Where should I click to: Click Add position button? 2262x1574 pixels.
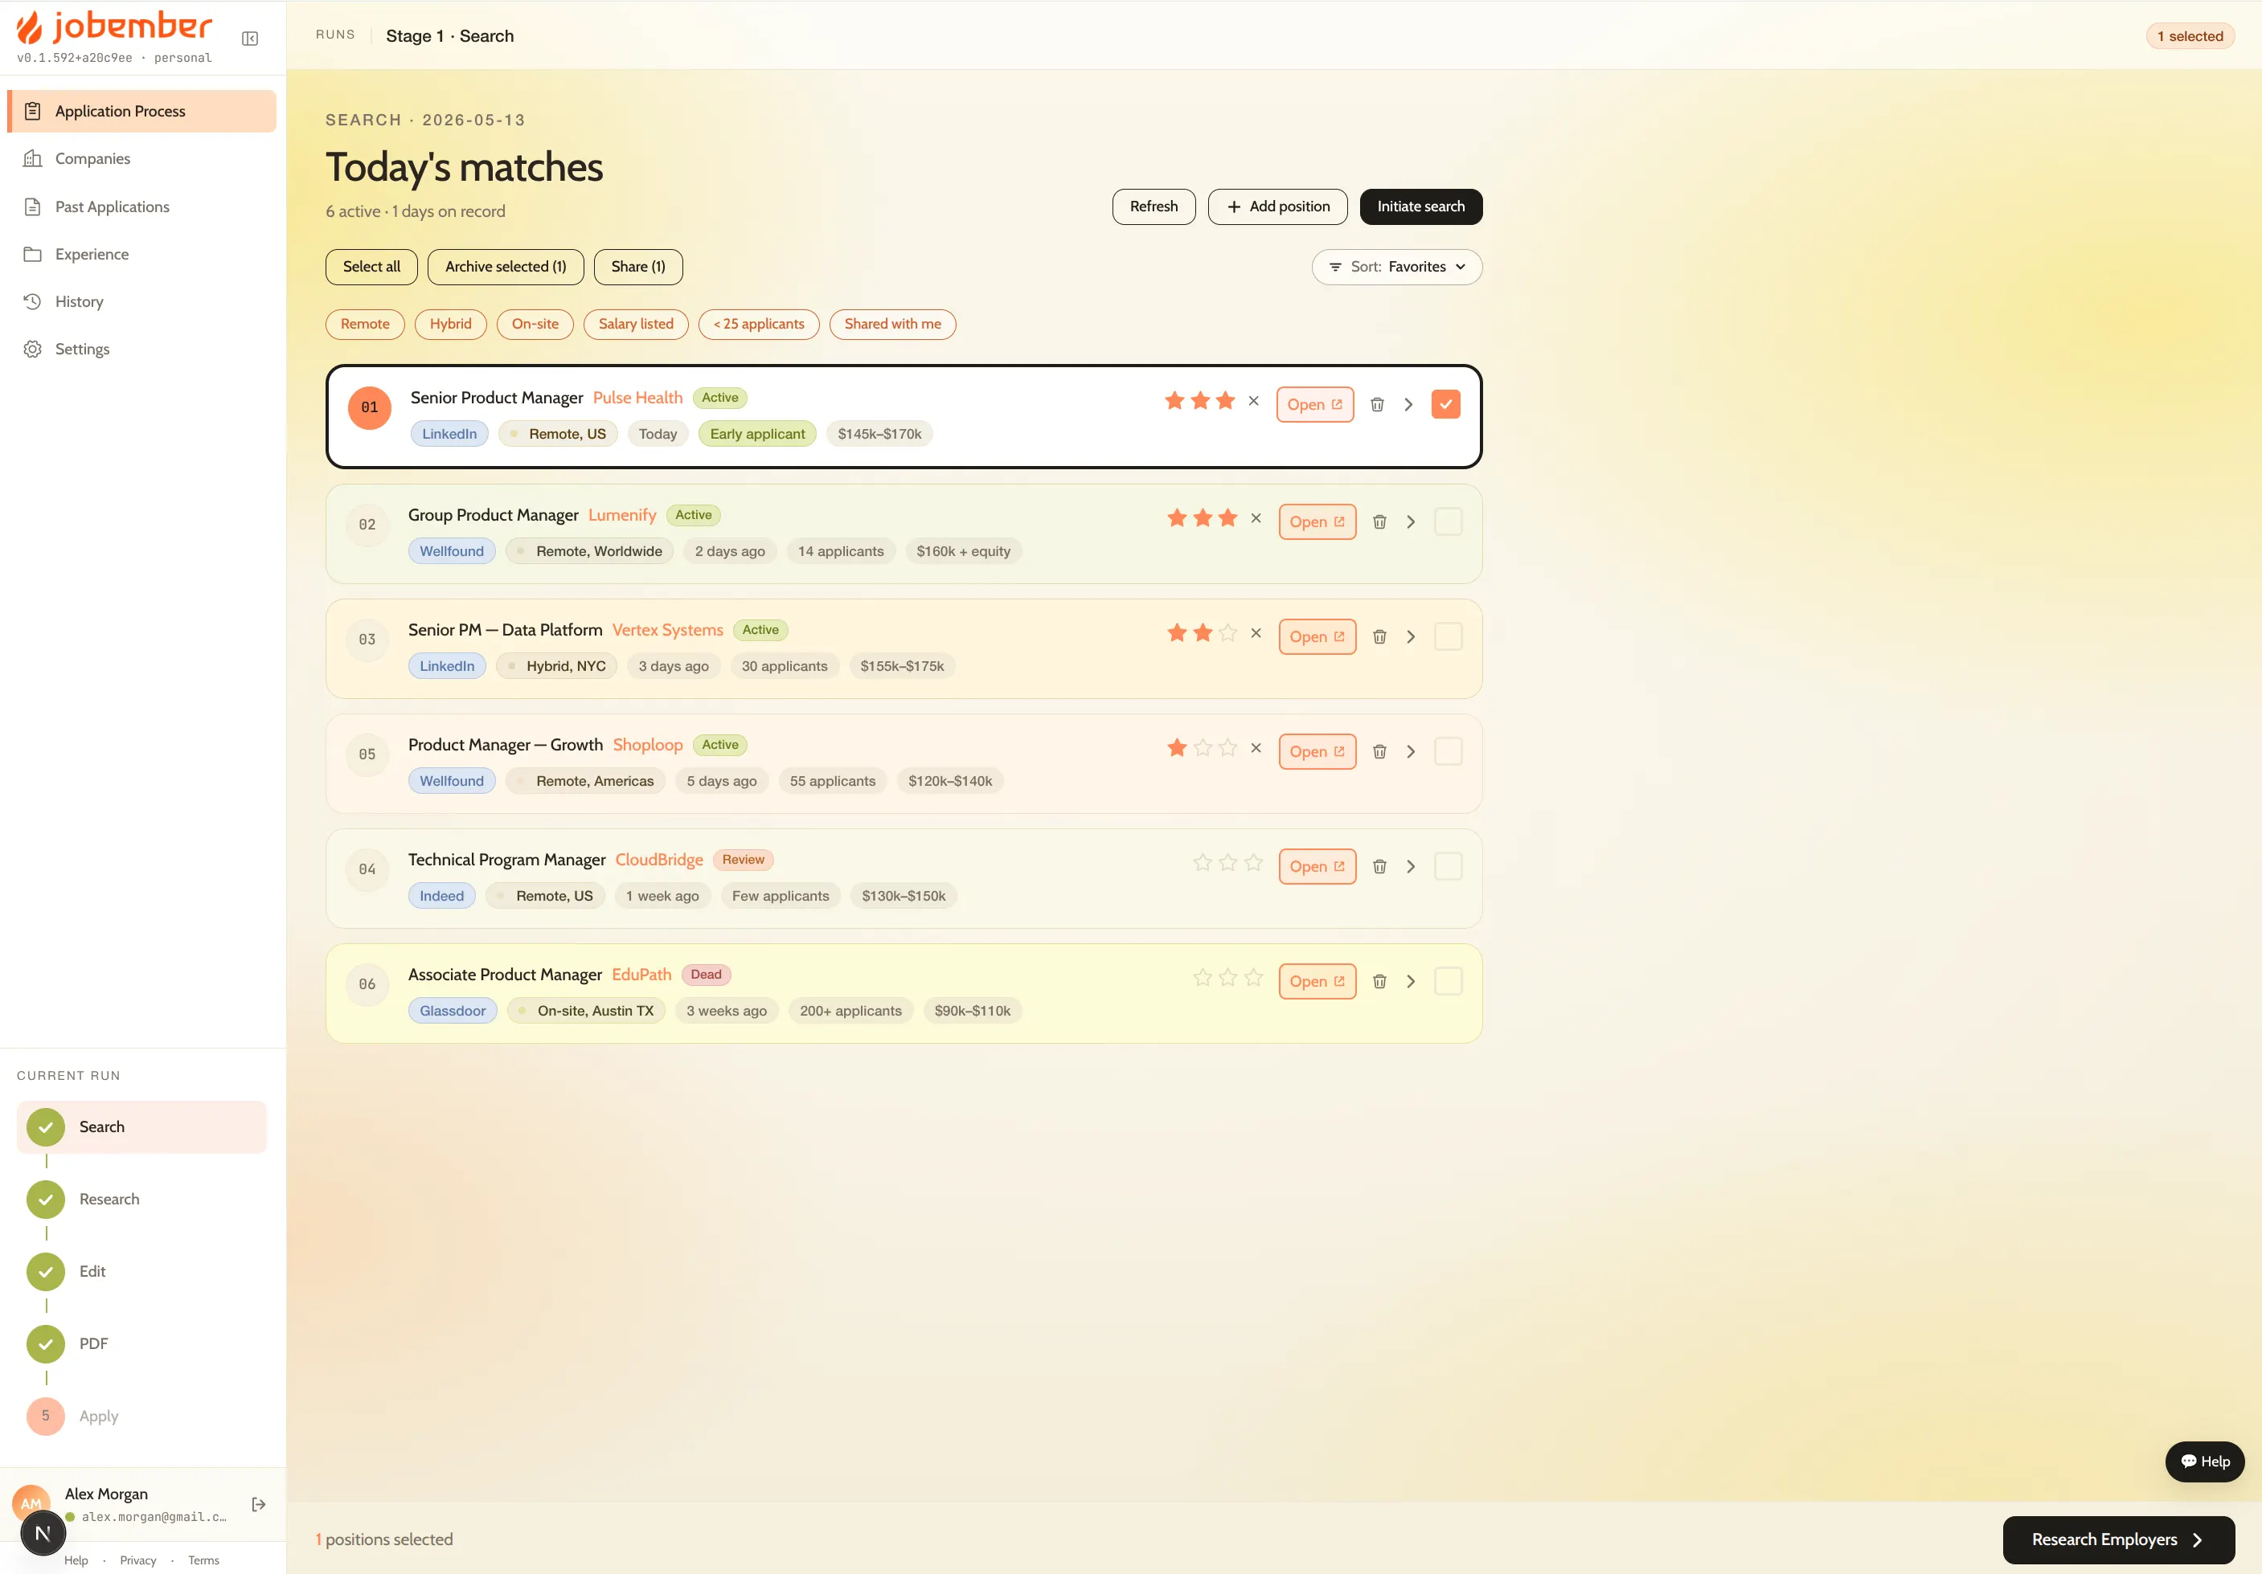[1278, 206]
